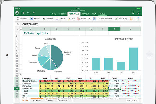Switch to the REVIEW tab
This screenshot has width=156, height=104.
coord(85,14)
